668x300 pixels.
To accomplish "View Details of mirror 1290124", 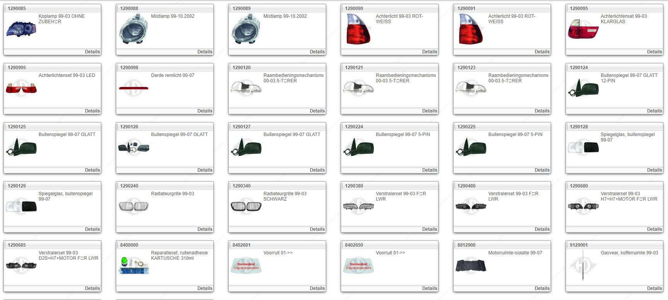I will coord(654,111).
